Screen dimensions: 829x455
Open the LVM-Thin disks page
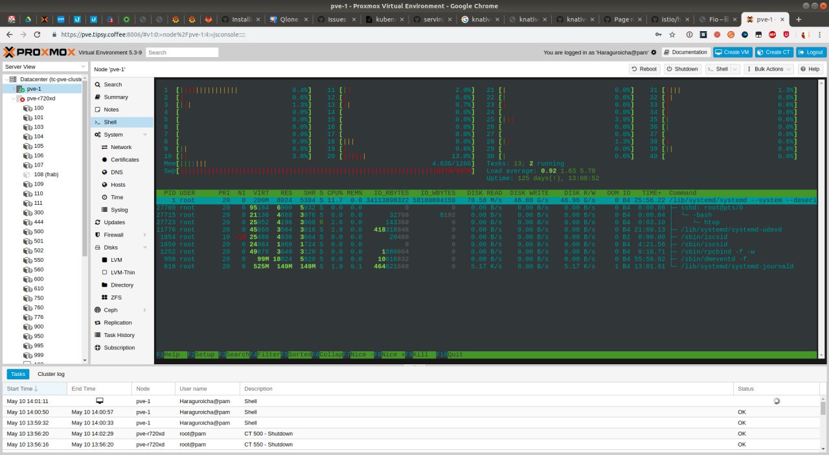coord(123,272)
